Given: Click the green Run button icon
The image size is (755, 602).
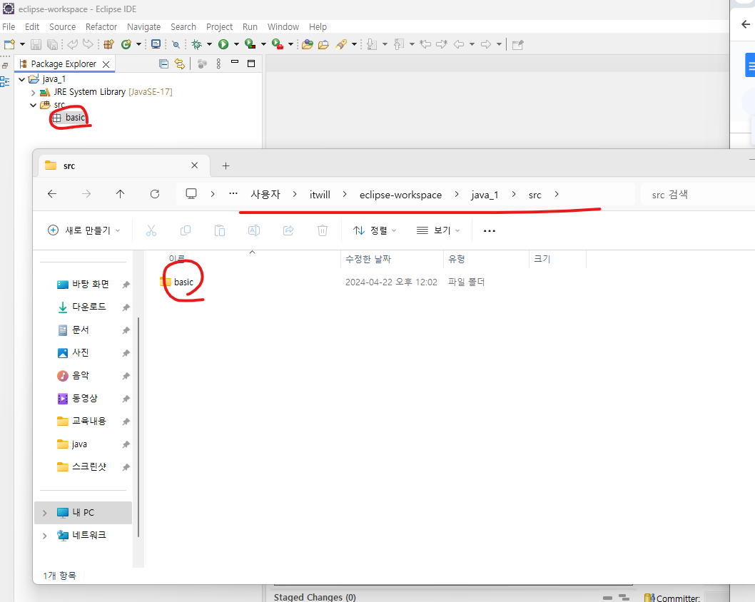Looking at the screenshot, I should click(223, 45).
